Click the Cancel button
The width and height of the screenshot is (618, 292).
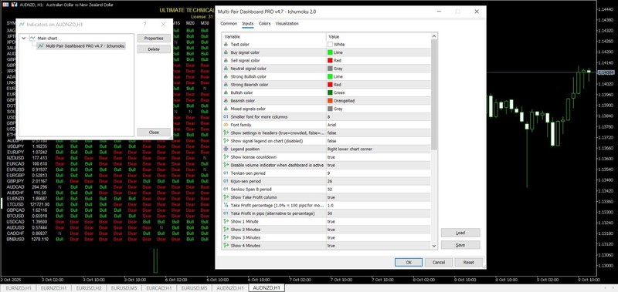pyautogui.click(x=439, y=262)
